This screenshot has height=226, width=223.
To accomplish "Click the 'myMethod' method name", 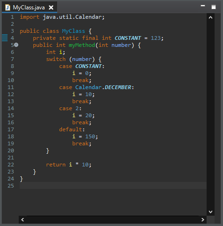I will click(x=82, y=45).
